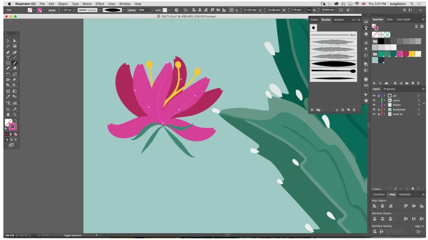This screenshot has width=428, height=240.
Task: Click the Basic brush in Brushes panel
Action: tap(333, 35)
